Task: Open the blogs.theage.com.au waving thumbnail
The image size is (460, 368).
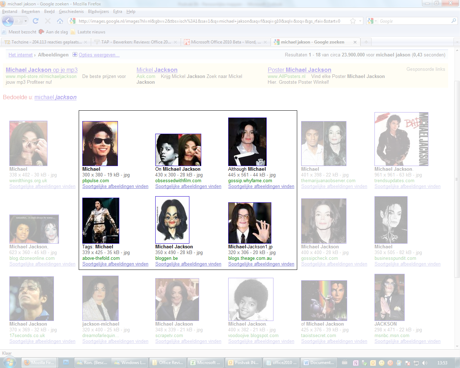Action: [x=250, y=223]
